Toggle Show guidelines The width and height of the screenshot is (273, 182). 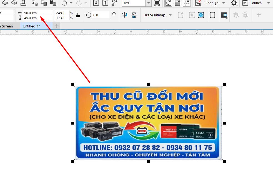coord(187,3)
